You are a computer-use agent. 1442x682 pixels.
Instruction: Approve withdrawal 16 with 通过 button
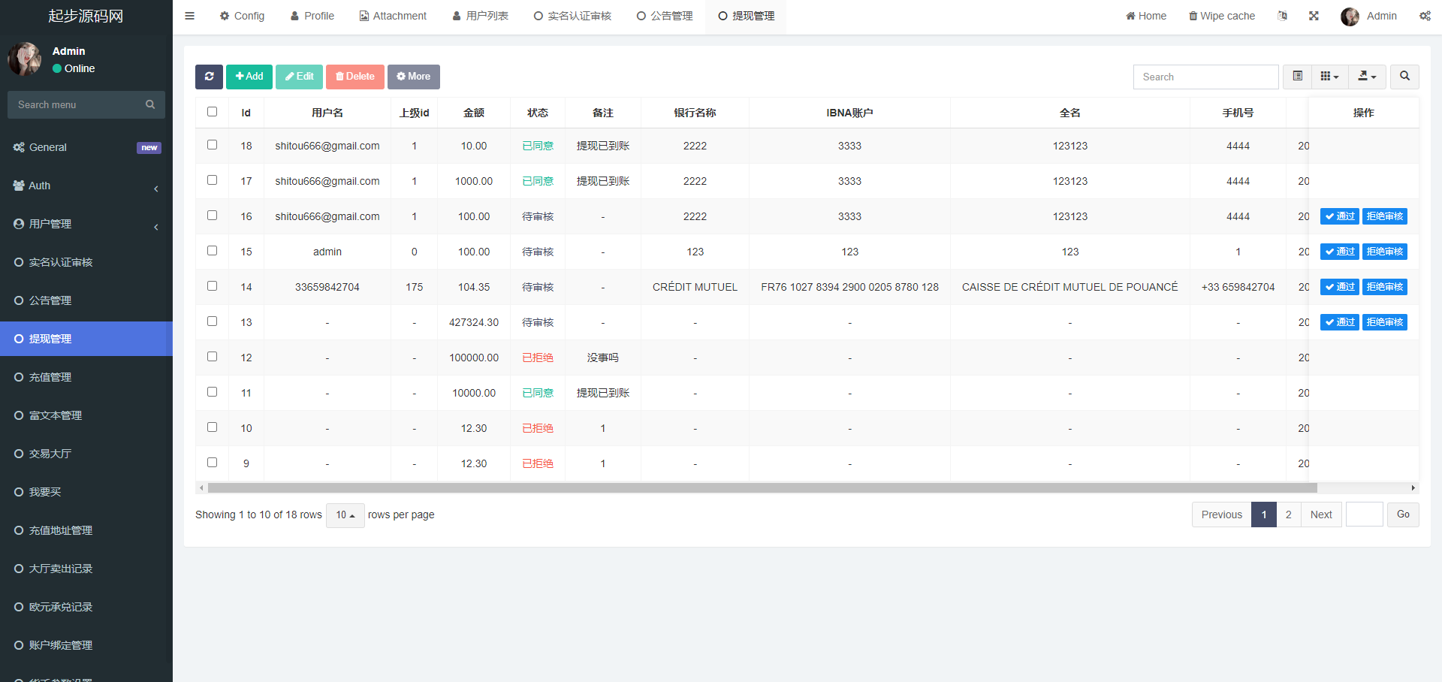(x=1339, y=216)
